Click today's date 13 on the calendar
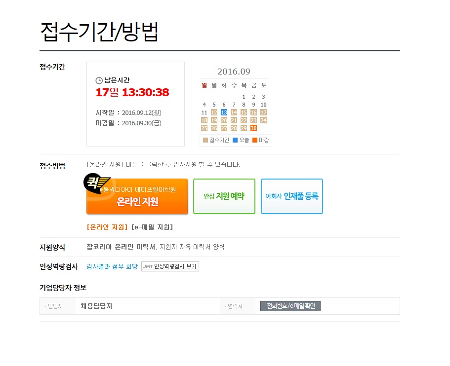 (x=224, y=112)
